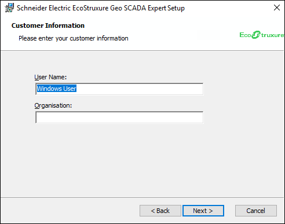Click the 'Please enter your customer information' text

(x=74, y=38)
